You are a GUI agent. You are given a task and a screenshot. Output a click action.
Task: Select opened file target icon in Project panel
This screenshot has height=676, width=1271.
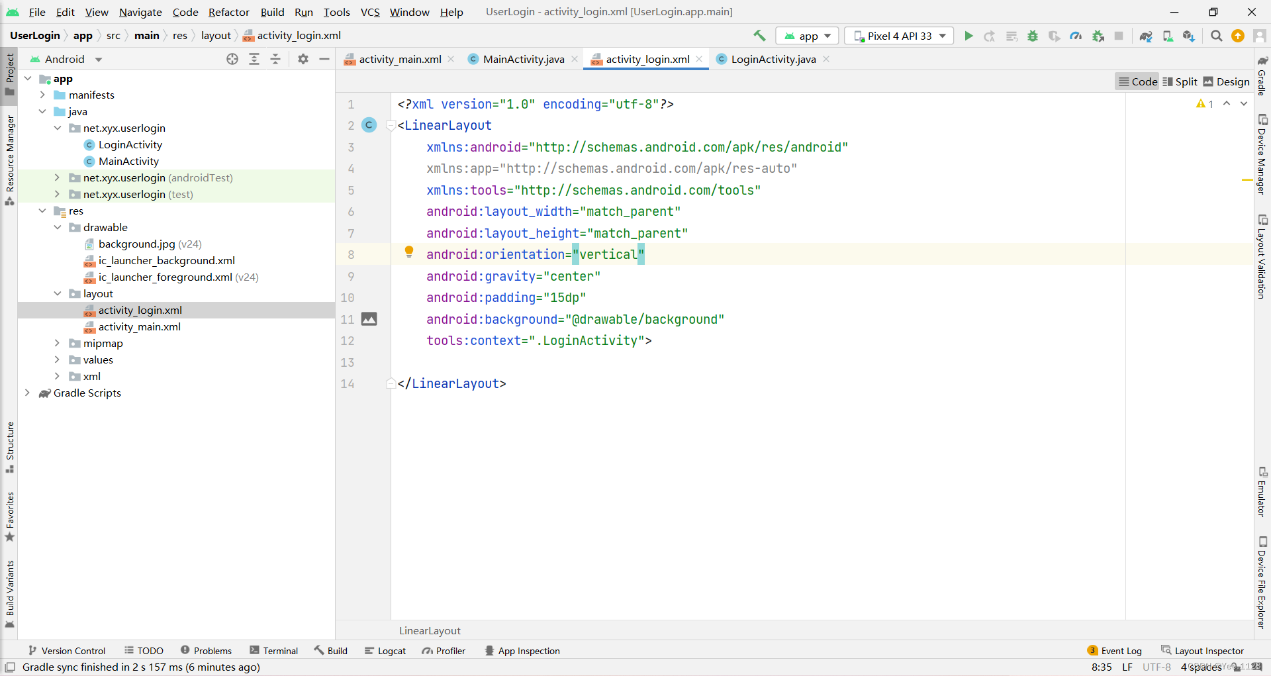(232, 59)
